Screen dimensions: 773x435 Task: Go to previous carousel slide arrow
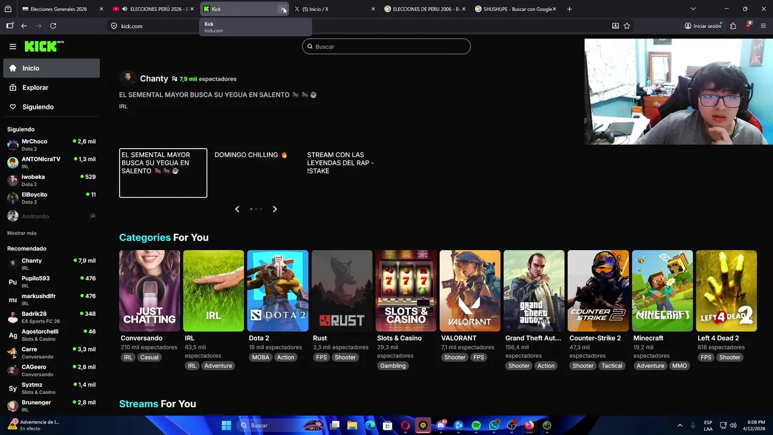[237, 209]
